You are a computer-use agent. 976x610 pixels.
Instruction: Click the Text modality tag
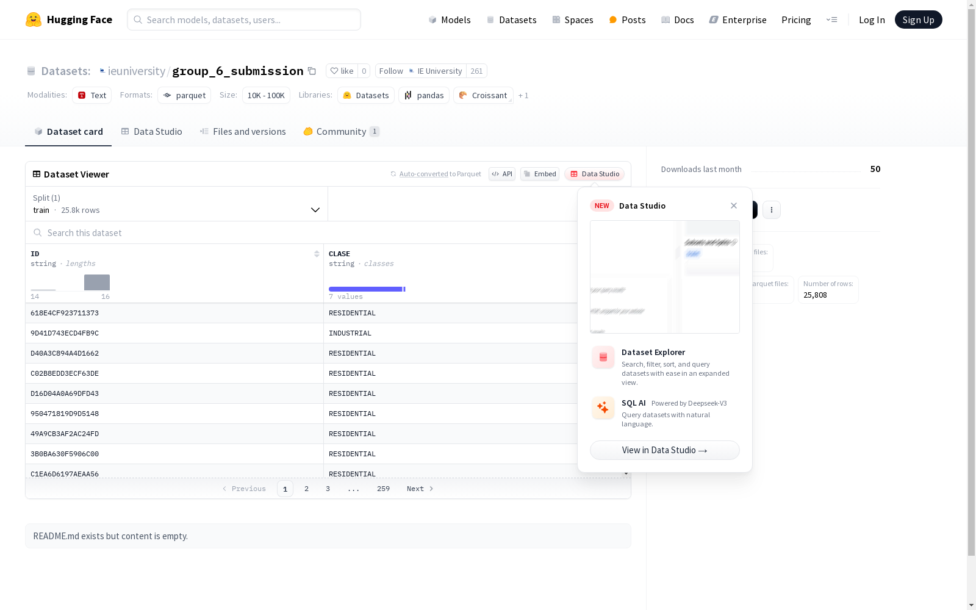pyautogui.click(x=92, y=95)
